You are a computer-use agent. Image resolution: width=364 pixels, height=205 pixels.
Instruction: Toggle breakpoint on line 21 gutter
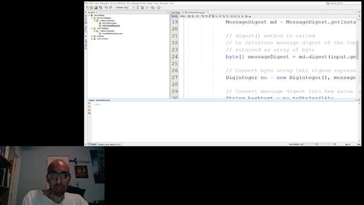[x=175, y=36]
